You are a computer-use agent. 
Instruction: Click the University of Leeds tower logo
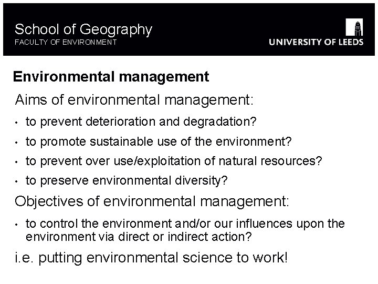[x=354, y=27]
